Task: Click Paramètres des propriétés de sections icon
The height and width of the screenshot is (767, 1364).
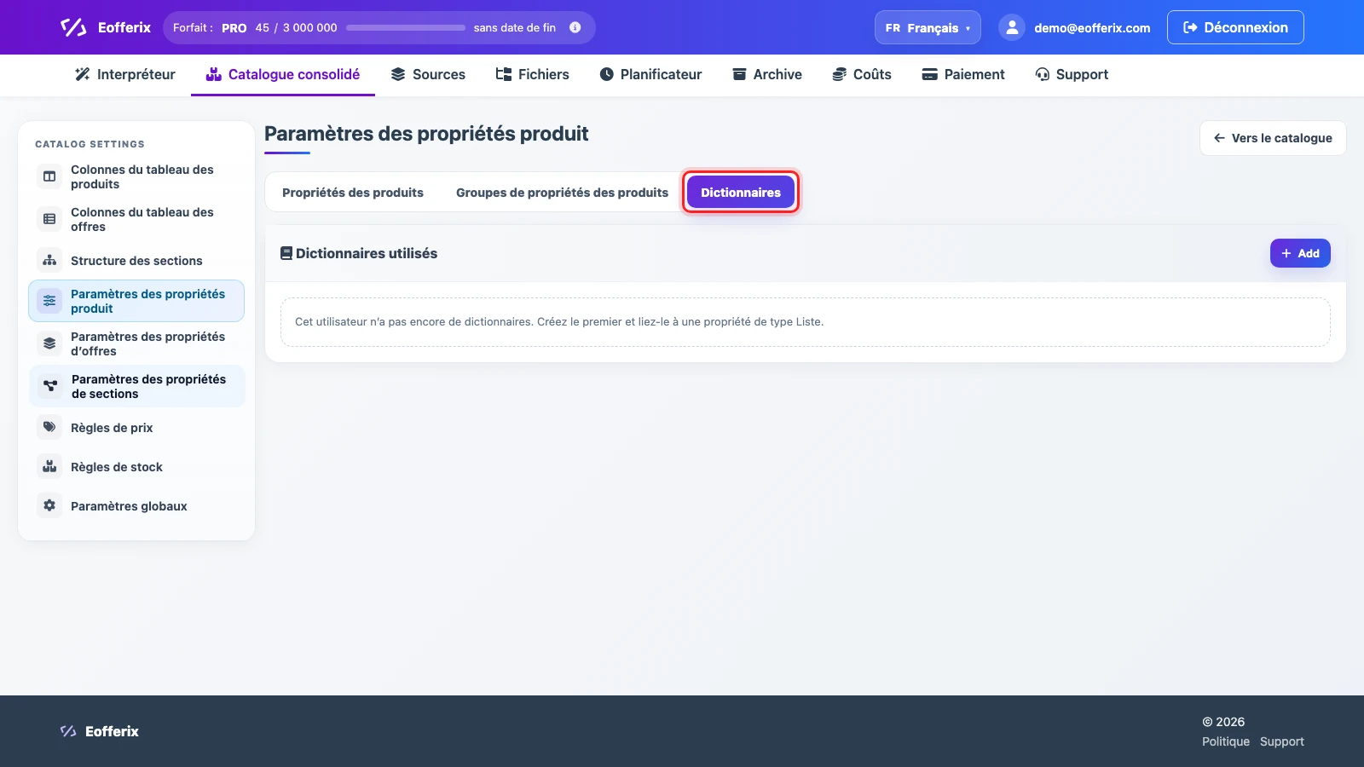Action: click(50, 386)
